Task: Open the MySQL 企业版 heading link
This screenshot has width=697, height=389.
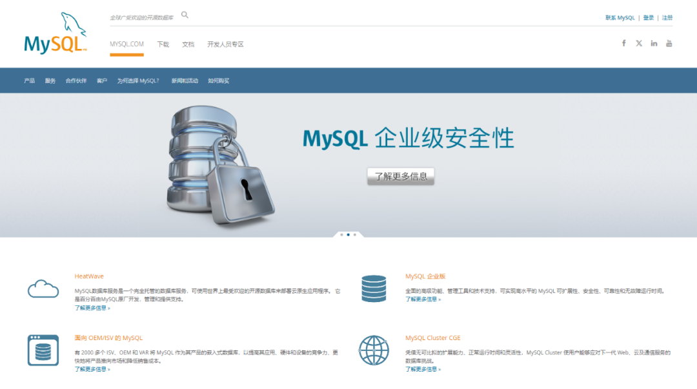Action: tap(425, 276)
